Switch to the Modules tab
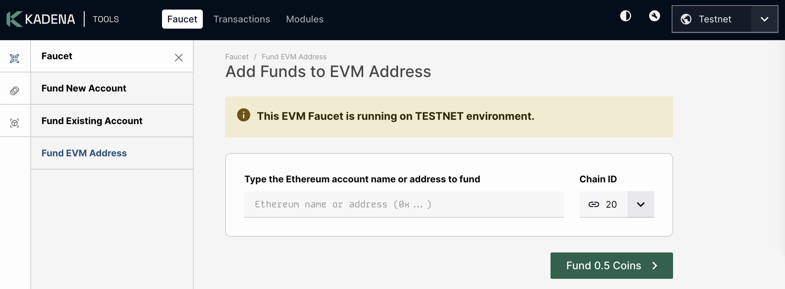Image resolution: width=785 pixels, height=289 pixels. [x=305, y=19]
